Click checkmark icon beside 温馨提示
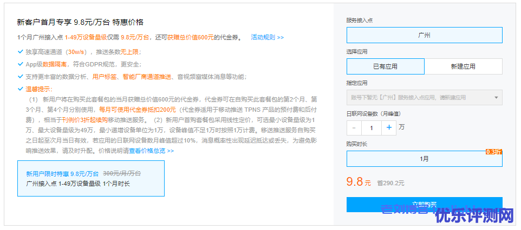Viewport: 521px width, 230px height. point(20,89)
